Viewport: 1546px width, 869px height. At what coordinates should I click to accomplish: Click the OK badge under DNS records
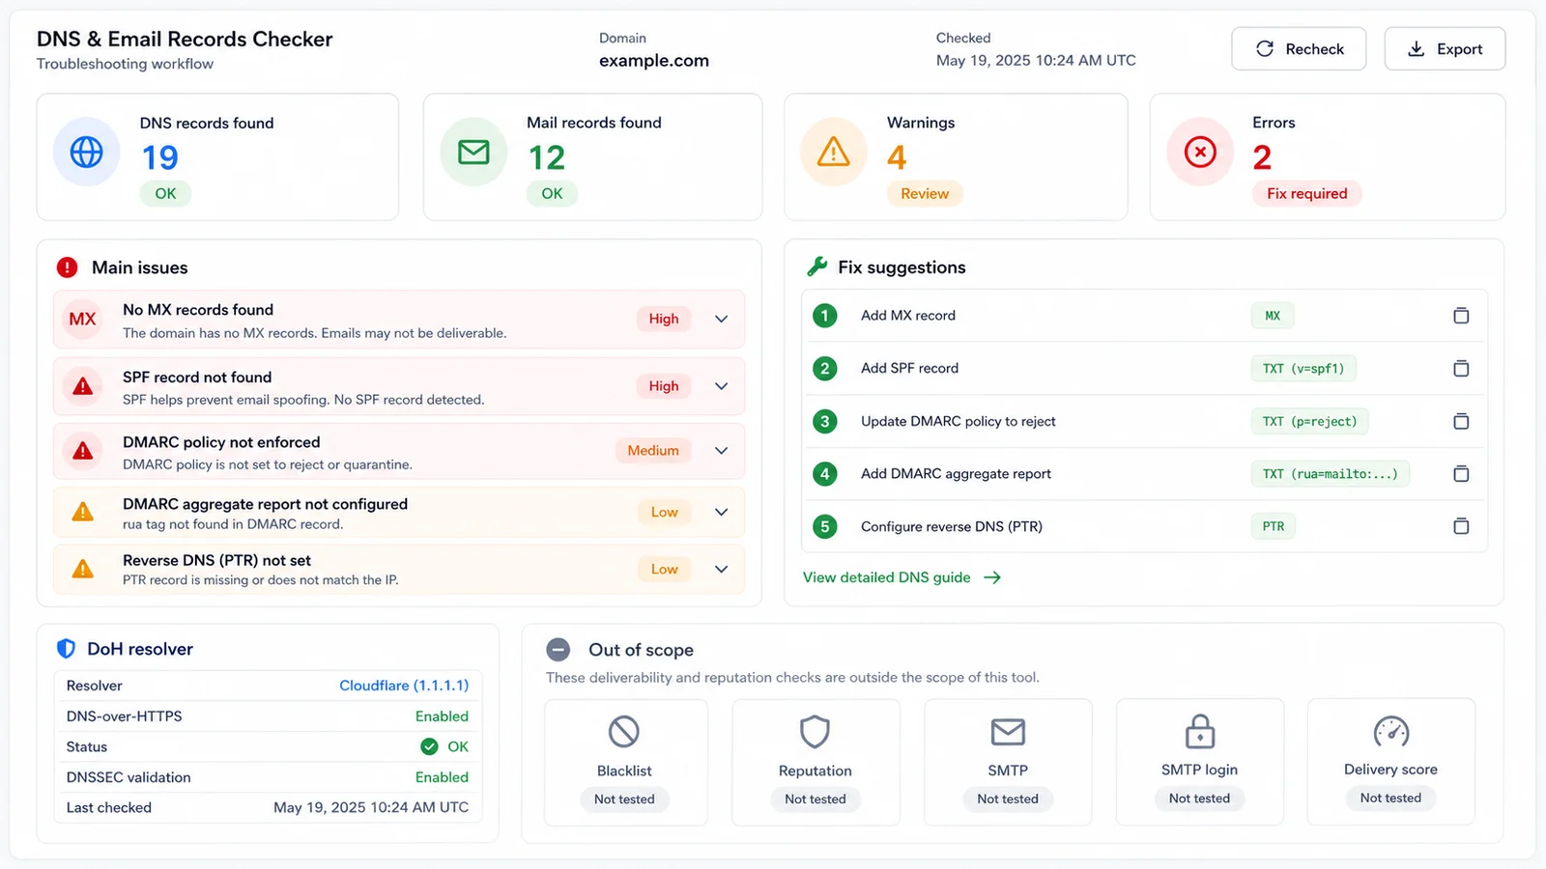tap(165, 193)
